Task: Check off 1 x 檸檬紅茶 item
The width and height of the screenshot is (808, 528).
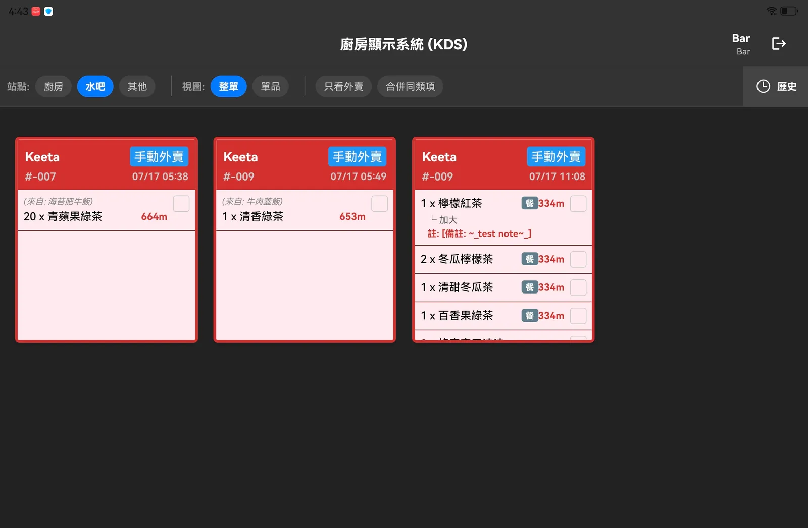Action: [578, 204]
